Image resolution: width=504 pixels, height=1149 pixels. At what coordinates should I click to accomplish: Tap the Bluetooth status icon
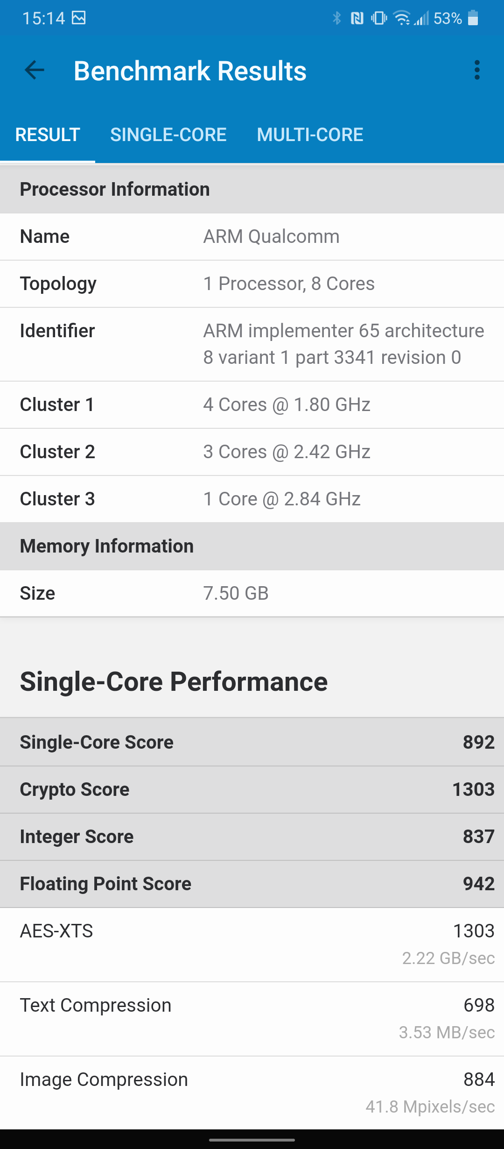(336, 18)
